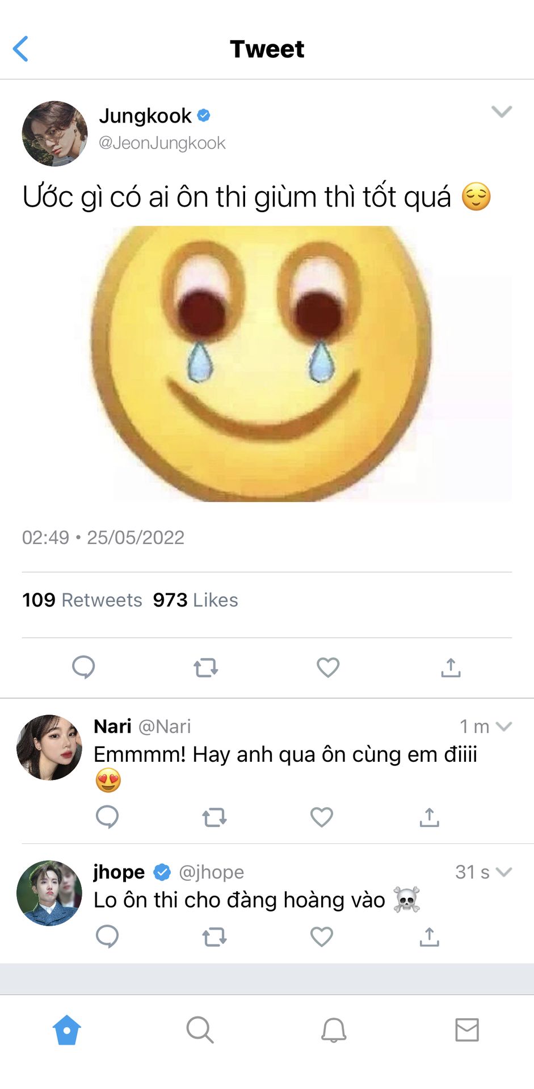Open the options chevron on jhope's reply
Screen dimensions: 534x1089
[x=504, y=872]
